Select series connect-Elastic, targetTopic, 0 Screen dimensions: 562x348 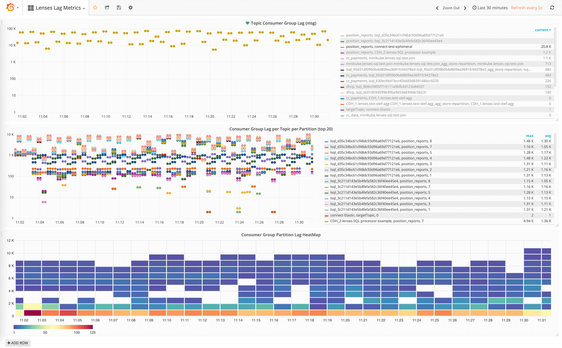tap(354, 215)
